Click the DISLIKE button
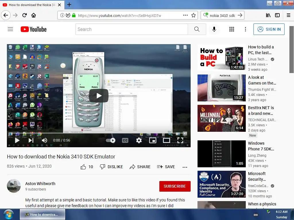 pyautogui.click(x=111, y=167)
